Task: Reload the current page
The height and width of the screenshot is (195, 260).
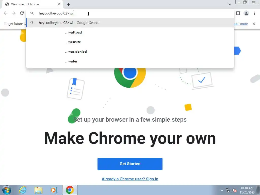Action: tap(22, 13)
